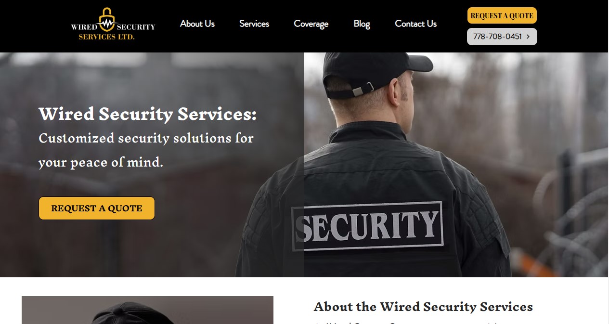Viewport: 609px width, 324px height.
Task: Click Request a Quote in the header
Action: (502, 15)
